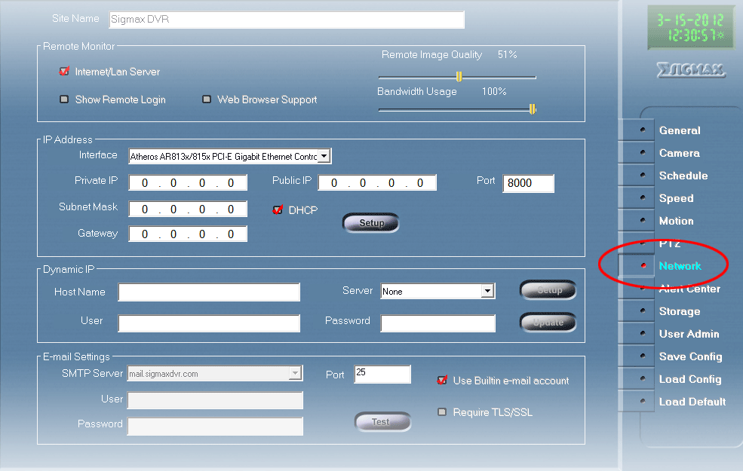The height and width of the screenshot is (471, 743).
Task: Open the Interface adapter dropdown
Action: 324,157
